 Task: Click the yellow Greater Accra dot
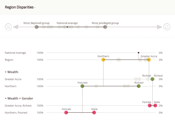(149, 60)
